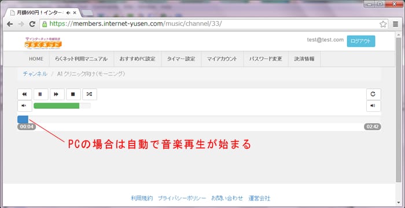Go back in browser history
Screen dimensions: 405x208
click(x=10, y=24)
